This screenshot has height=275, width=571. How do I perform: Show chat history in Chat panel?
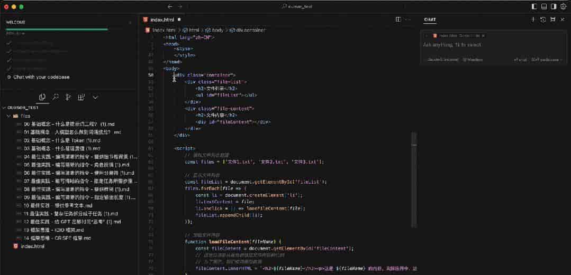point(543,20)
